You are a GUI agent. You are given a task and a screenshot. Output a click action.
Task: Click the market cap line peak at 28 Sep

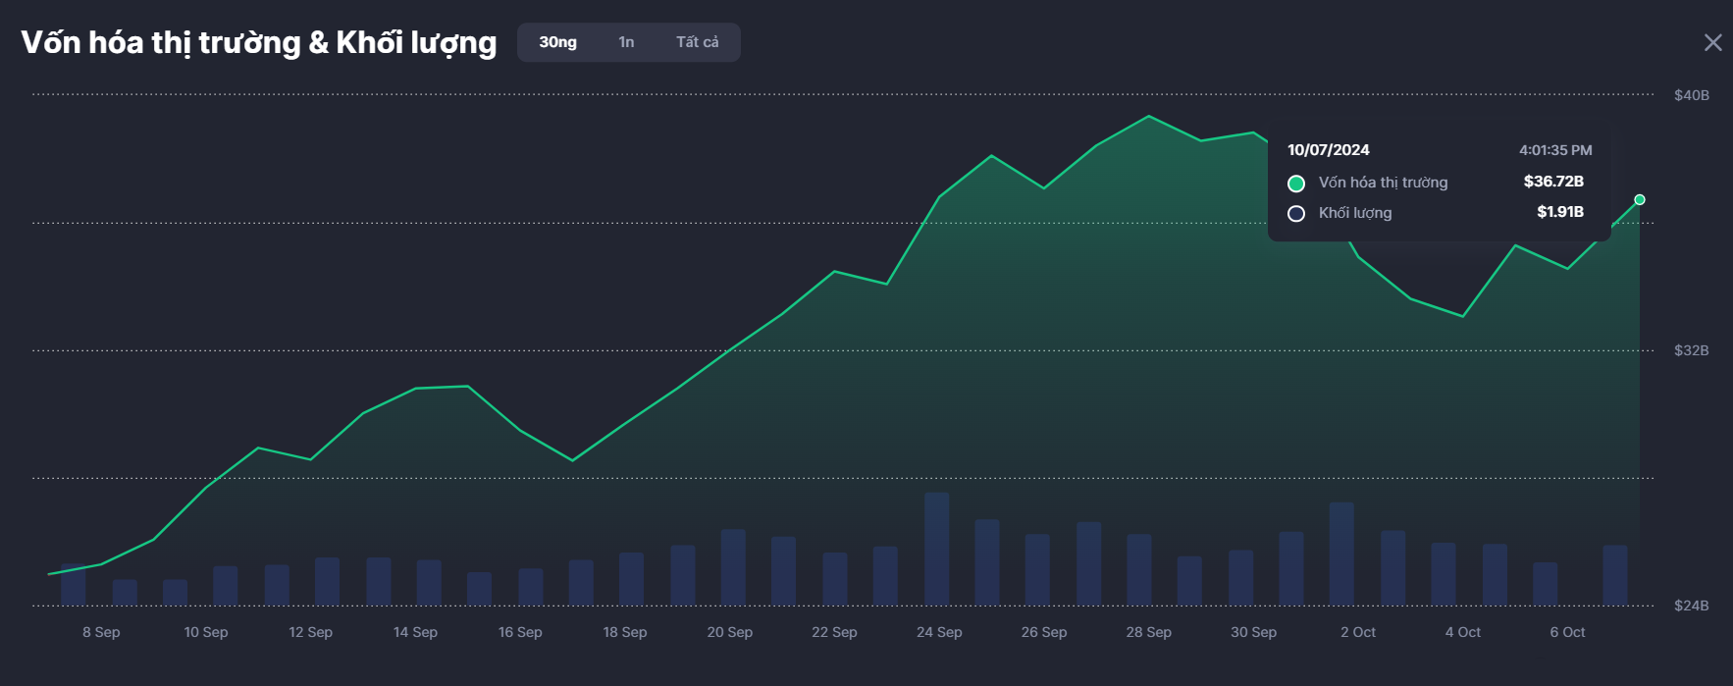1148,117
